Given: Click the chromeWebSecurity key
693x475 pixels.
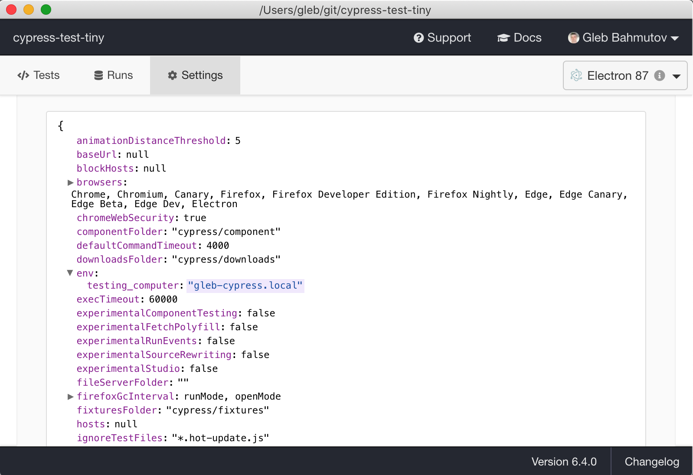Looking at the screenshot, I should 125,218.
